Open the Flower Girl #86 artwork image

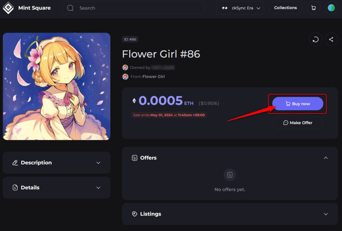[x=56, y=87]
